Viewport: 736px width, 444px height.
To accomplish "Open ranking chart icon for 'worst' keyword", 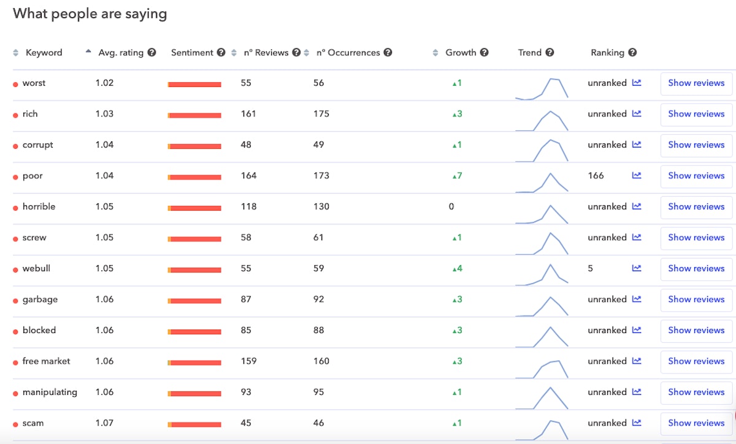I will 637,83.
